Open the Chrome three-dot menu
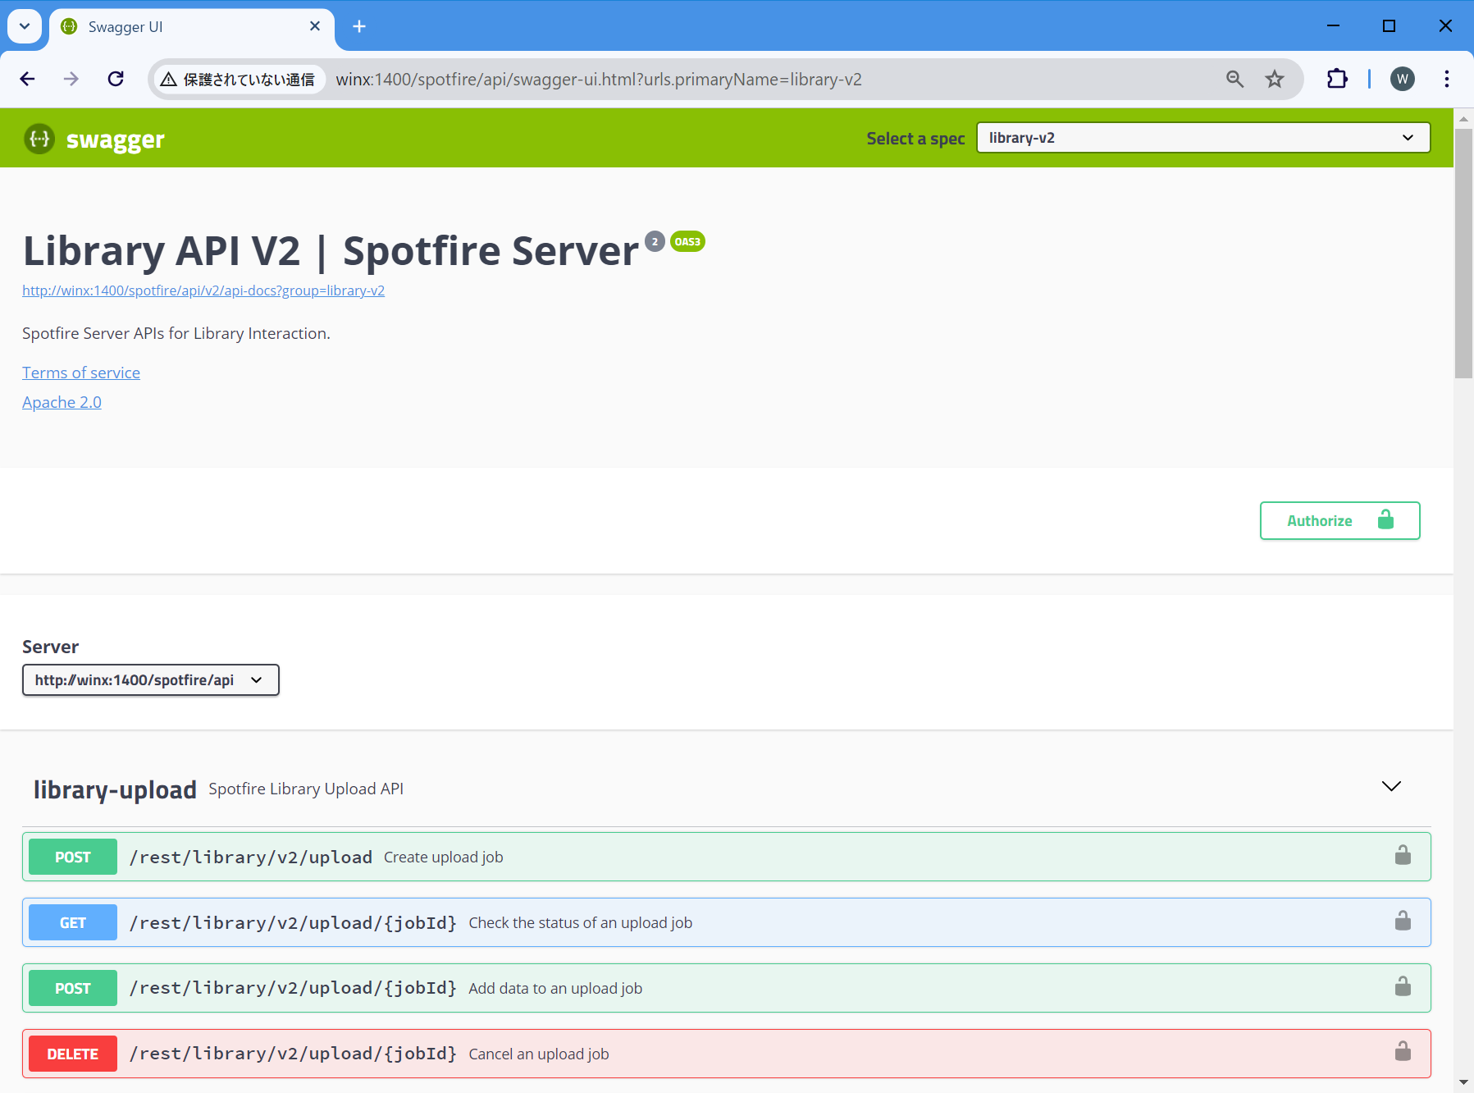Image resolution: width=1474 pixels, height=1093 pixels. click(x=1446, y=79)
